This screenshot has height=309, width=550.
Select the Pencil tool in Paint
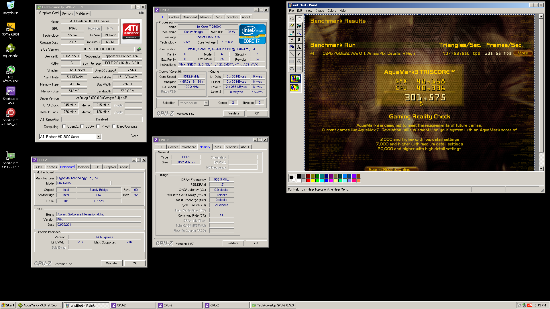click(x=292, y=40)
